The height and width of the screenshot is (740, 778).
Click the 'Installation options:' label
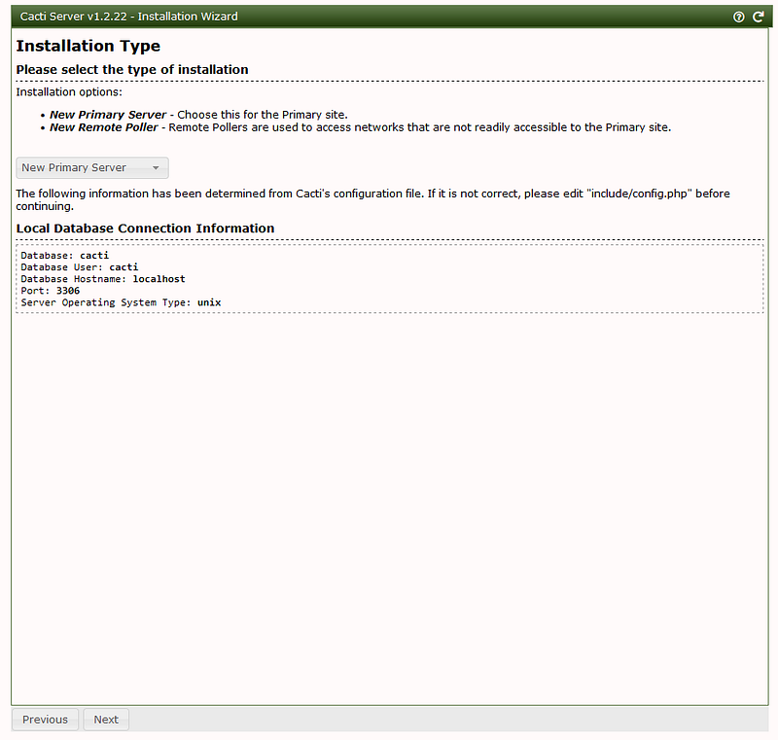coord(69,92)
